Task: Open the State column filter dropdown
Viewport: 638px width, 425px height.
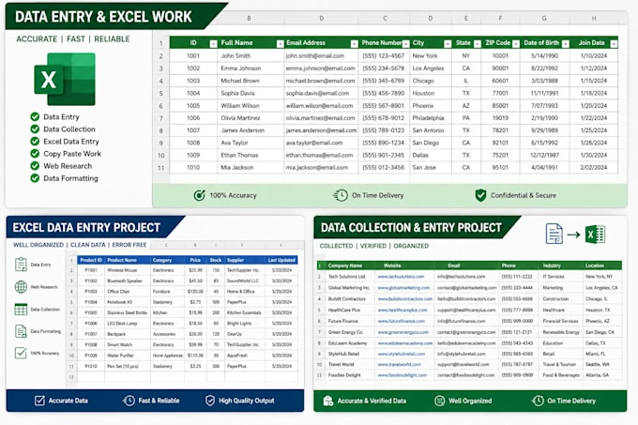Action: [x=478, y=44]
